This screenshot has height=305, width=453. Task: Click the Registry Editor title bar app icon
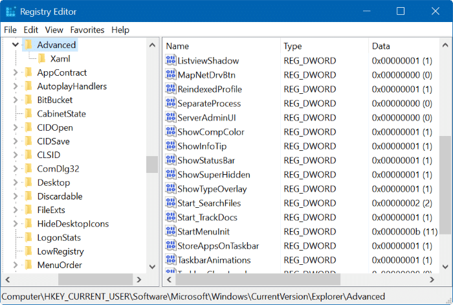tap(11, 12)
